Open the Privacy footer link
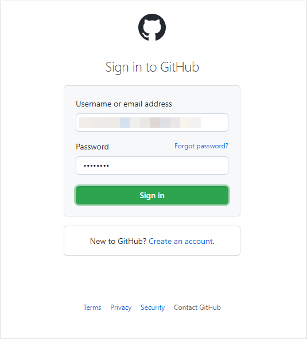Image resolution: width=307 pixels, height=339 pixels. click(x=121, y=308)
